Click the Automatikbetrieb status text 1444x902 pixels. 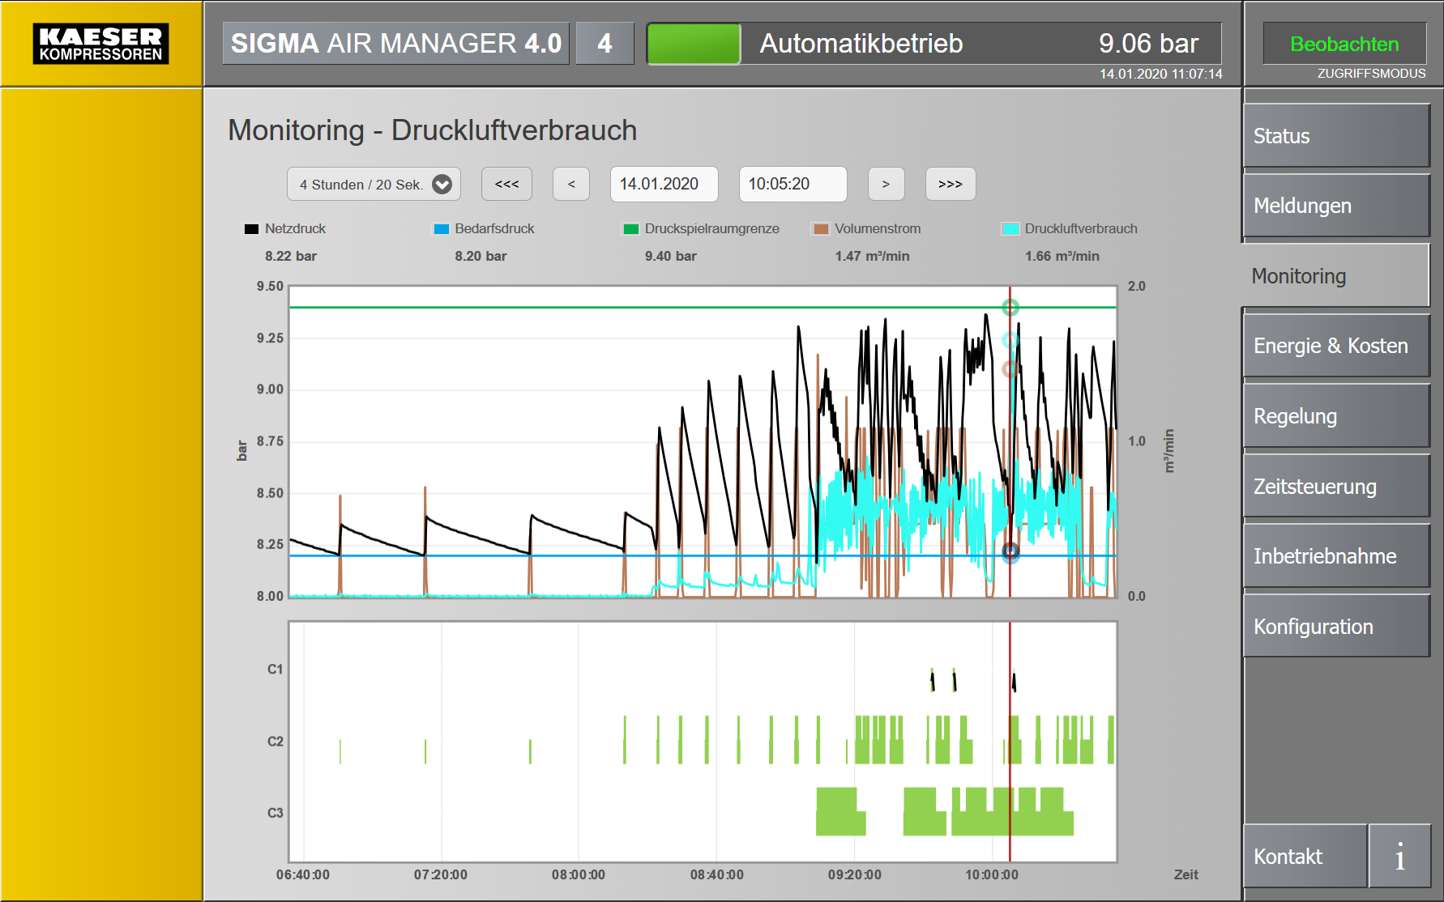(x=861, y=44)
